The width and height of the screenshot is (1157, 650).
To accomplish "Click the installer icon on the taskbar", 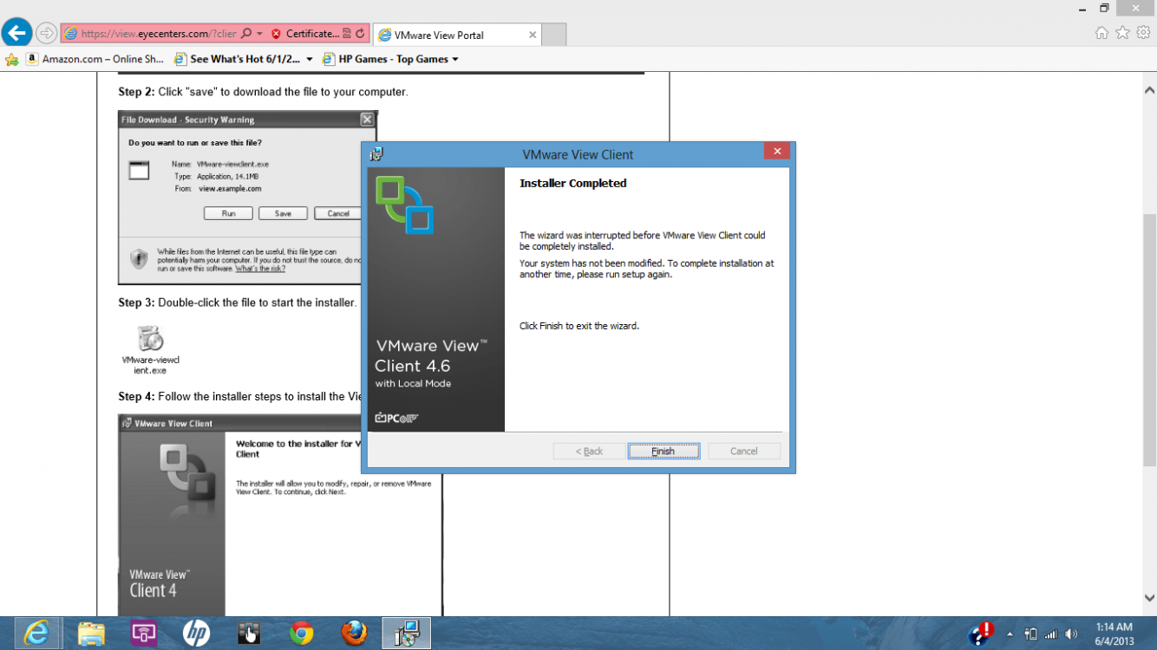I will click(x=406, y=634).
